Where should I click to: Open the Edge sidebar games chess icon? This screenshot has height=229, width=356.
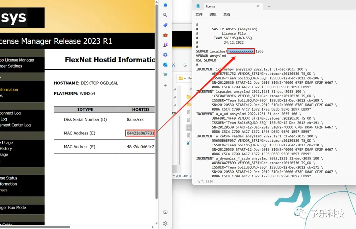pyautogui.click(x=165, y=45)
